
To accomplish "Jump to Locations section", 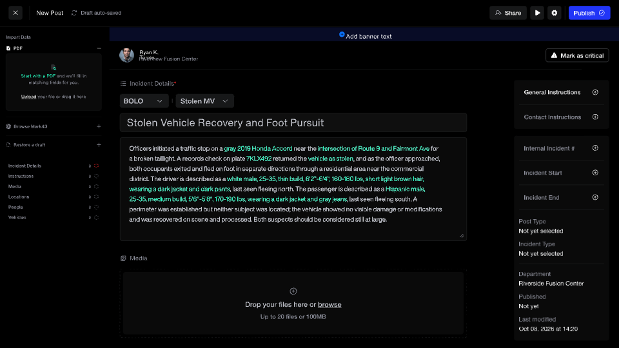I will 19,197.
